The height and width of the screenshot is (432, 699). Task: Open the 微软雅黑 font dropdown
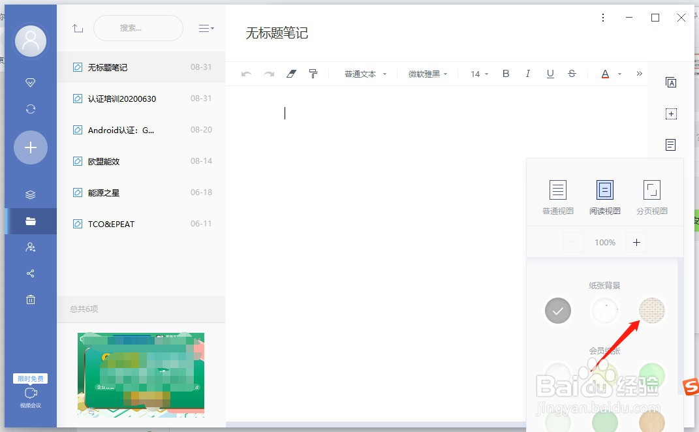[427, 74]
